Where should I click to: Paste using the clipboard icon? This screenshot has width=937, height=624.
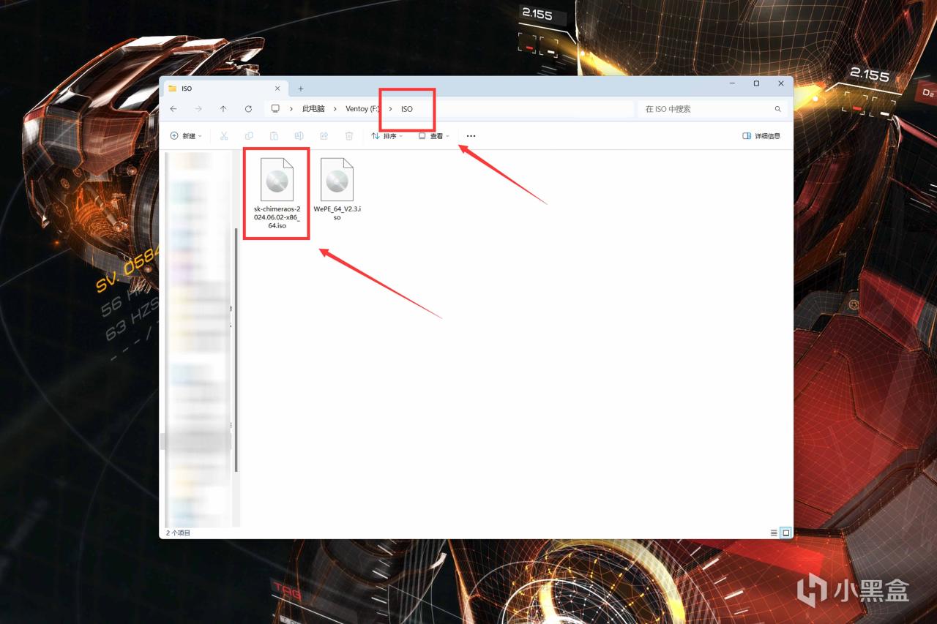[x=274, y=136]
